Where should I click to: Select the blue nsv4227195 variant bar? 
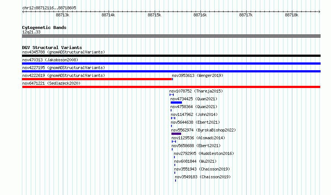pyautogui.click(x=171, y=71)
